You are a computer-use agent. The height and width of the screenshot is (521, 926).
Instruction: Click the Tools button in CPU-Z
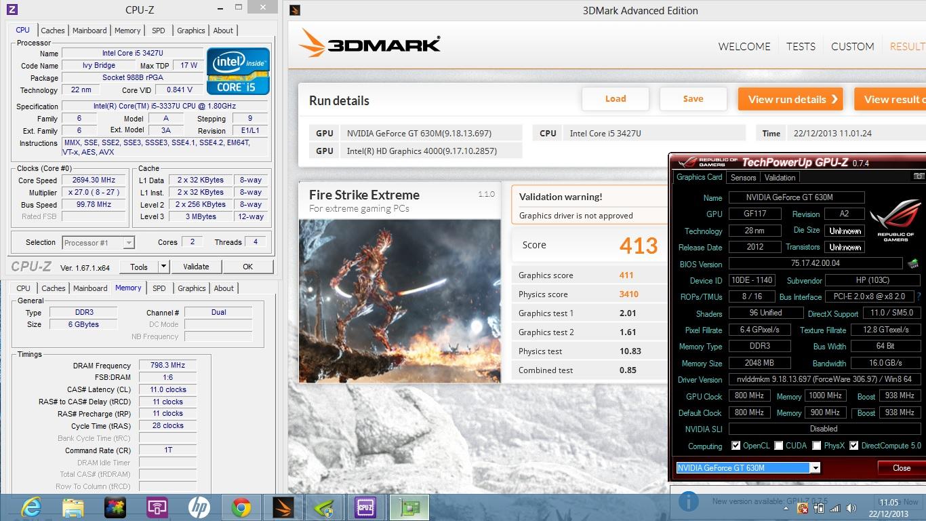pyautogui.click(x=139, y=267)
